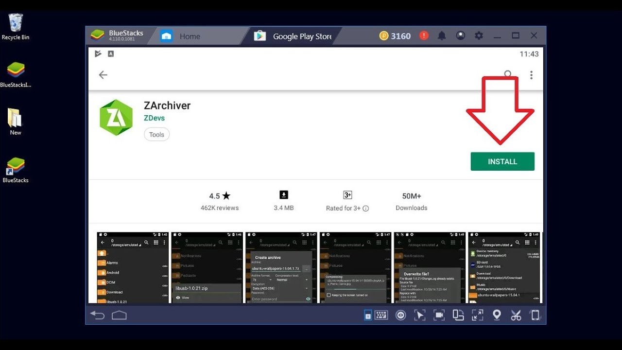This screenshot has height=350, width=622.
Task: Open the Play Store search icon
Action: click(508, 74)
